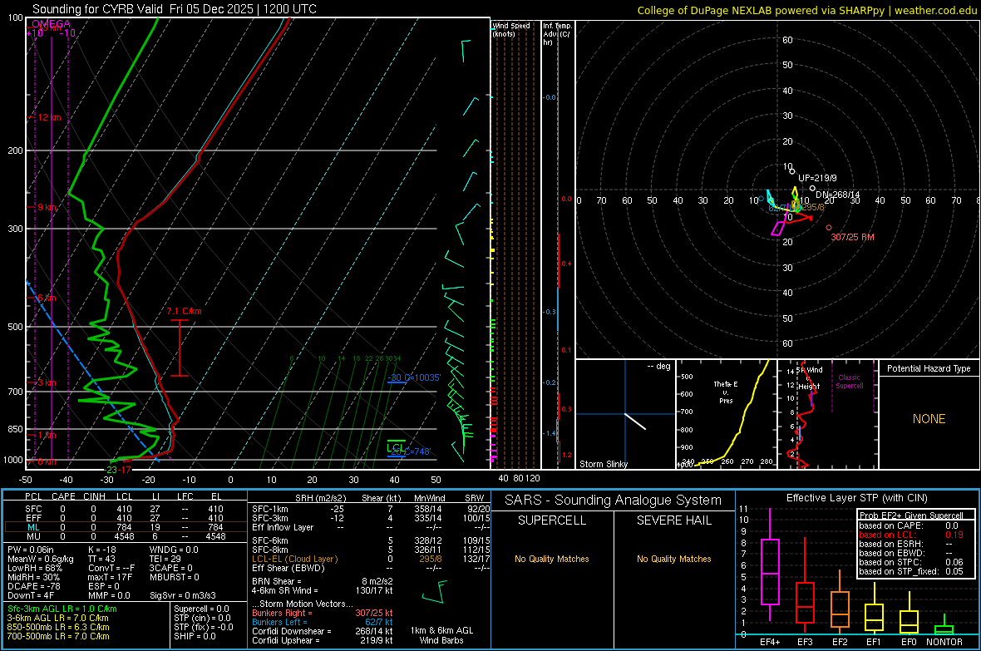981x651 pixels.
Task: Click the 'WNDG = 0.0' value
Action: [x=173, y=550]
